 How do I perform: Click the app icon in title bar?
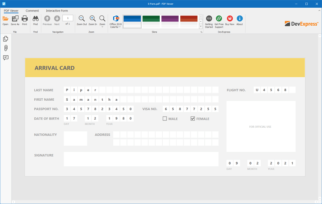pyautogui.click(x=4, y=4)
